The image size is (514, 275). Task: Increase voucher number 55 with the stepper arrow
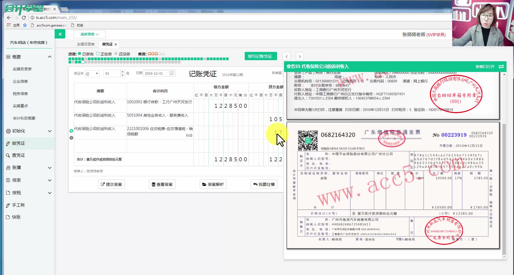123,72
